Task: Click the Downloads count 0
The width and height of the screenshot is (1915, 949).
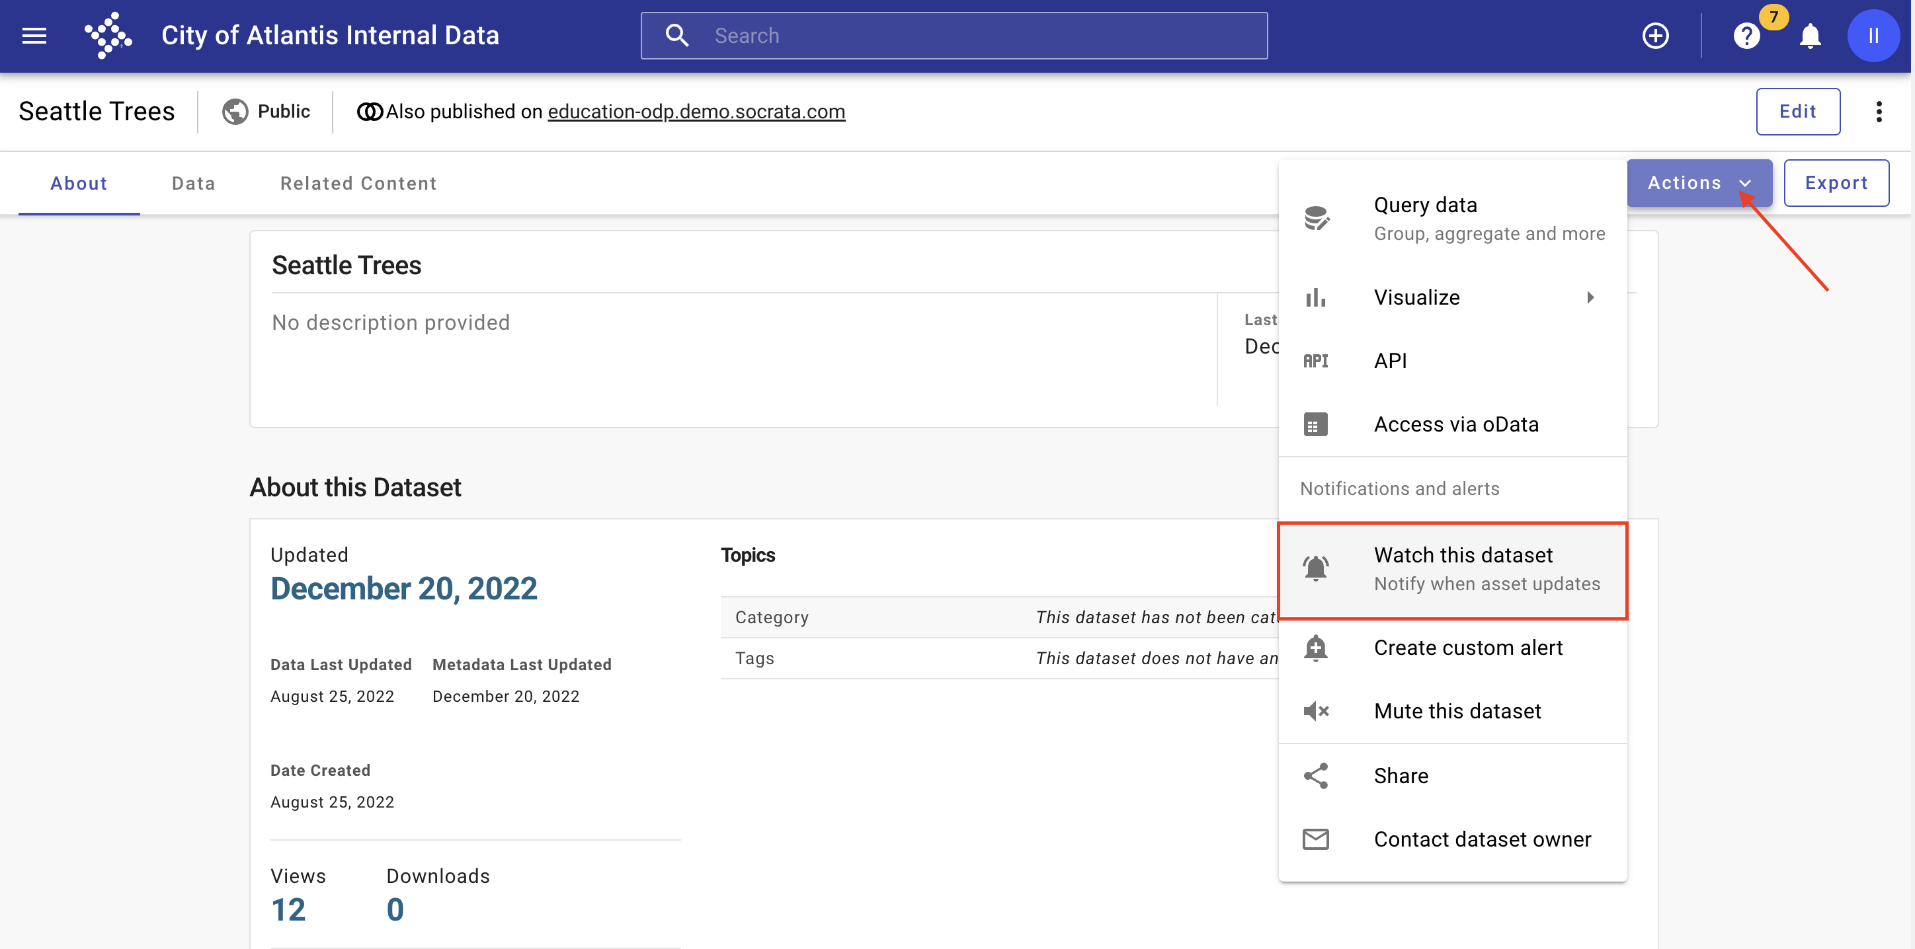Action: 395,909
